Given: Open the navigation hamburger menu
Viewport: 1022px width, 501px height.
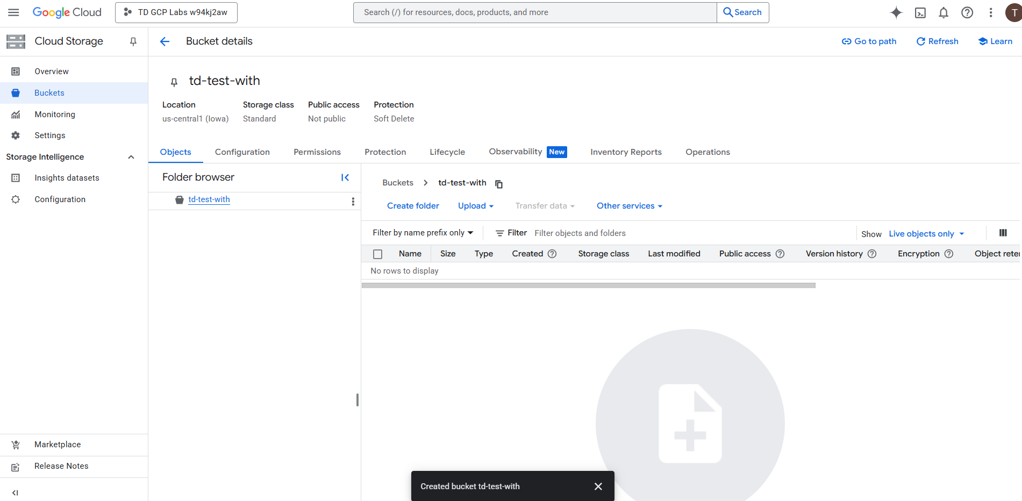Looking at the screenshot, I should (13, 12).
